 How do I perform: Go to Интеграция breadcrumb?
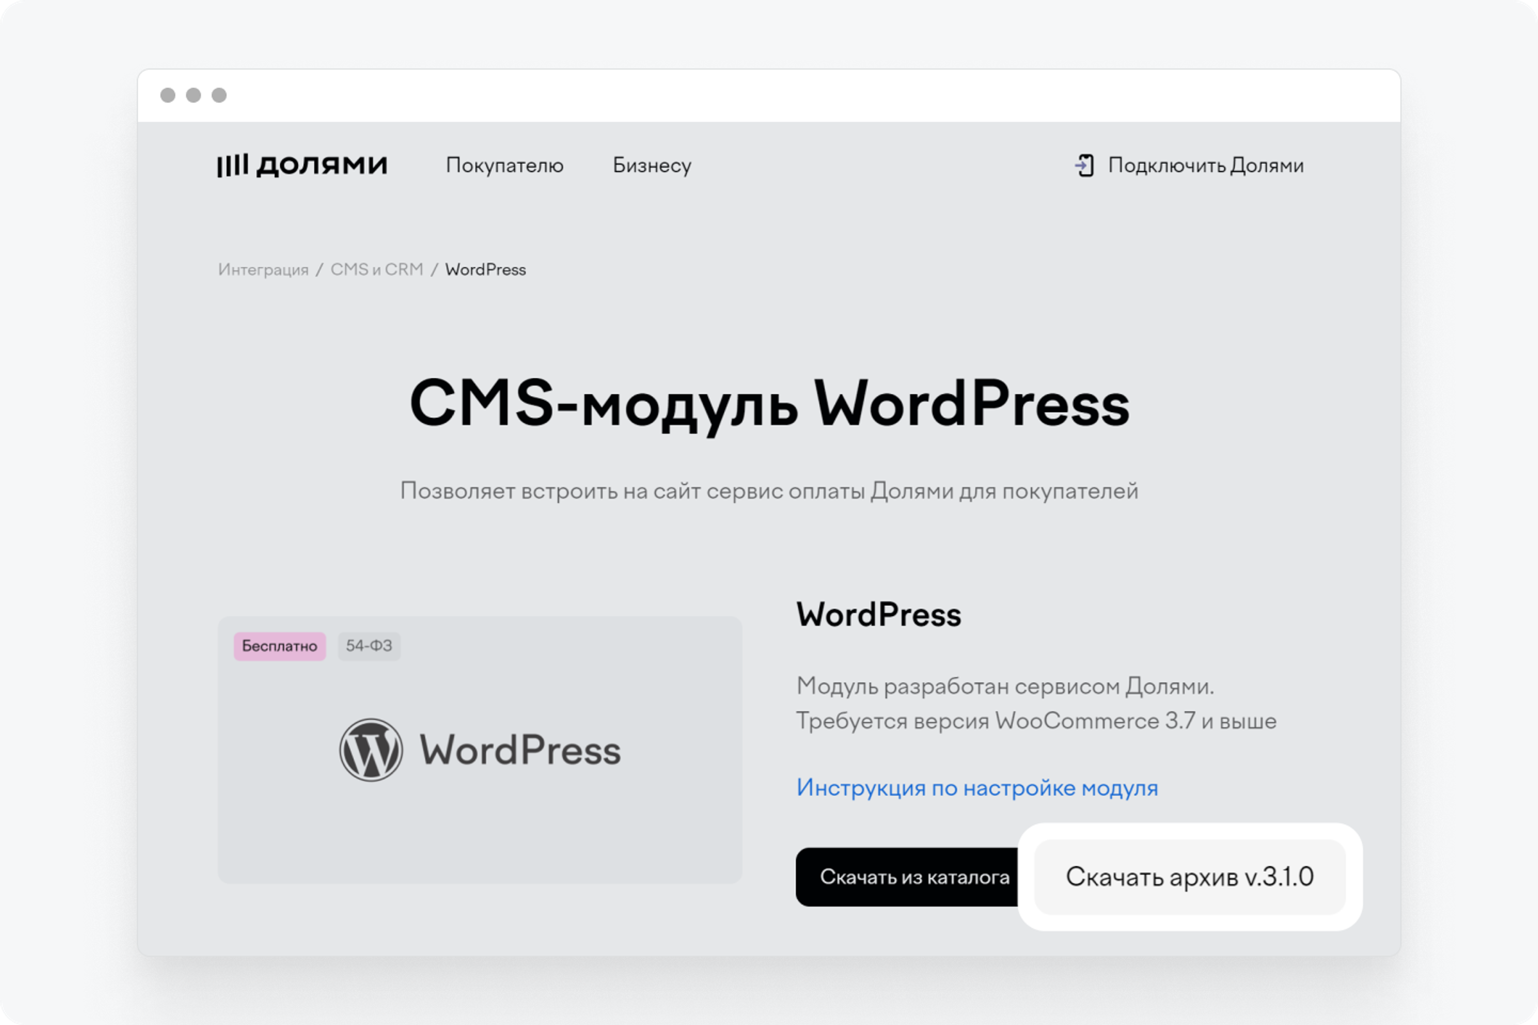pyautogui.click(x=263, y=269)
